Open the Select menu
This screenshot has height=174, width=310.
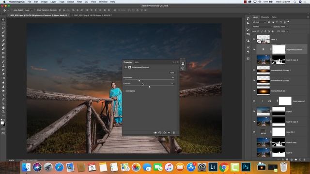tap(70, 2)
